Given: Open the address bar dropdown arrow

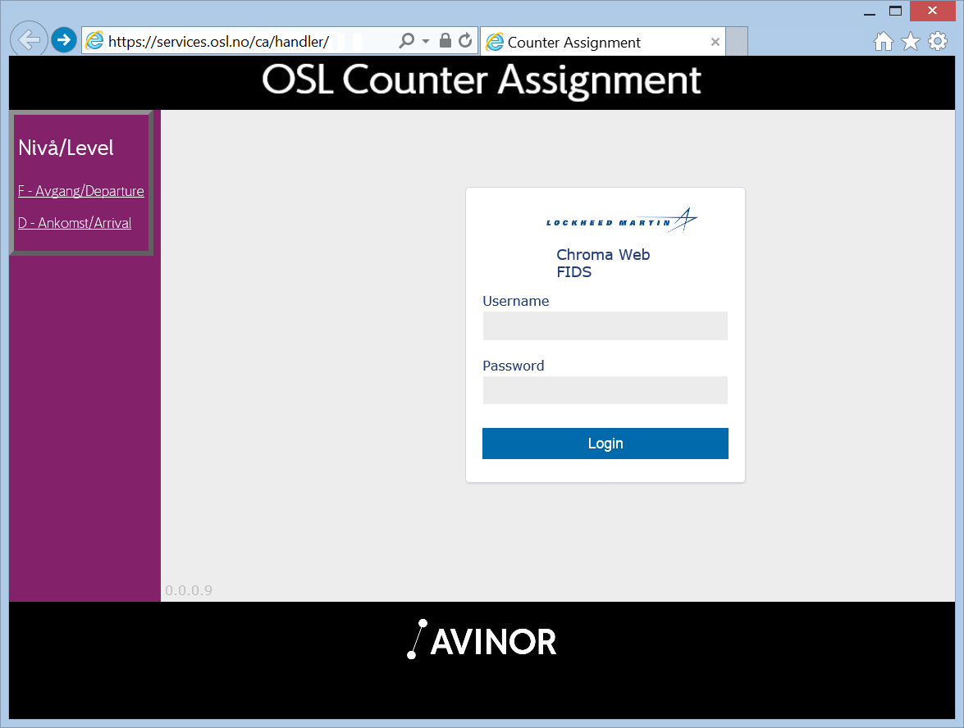Looking at the screenshot, I should pos(426,41).
